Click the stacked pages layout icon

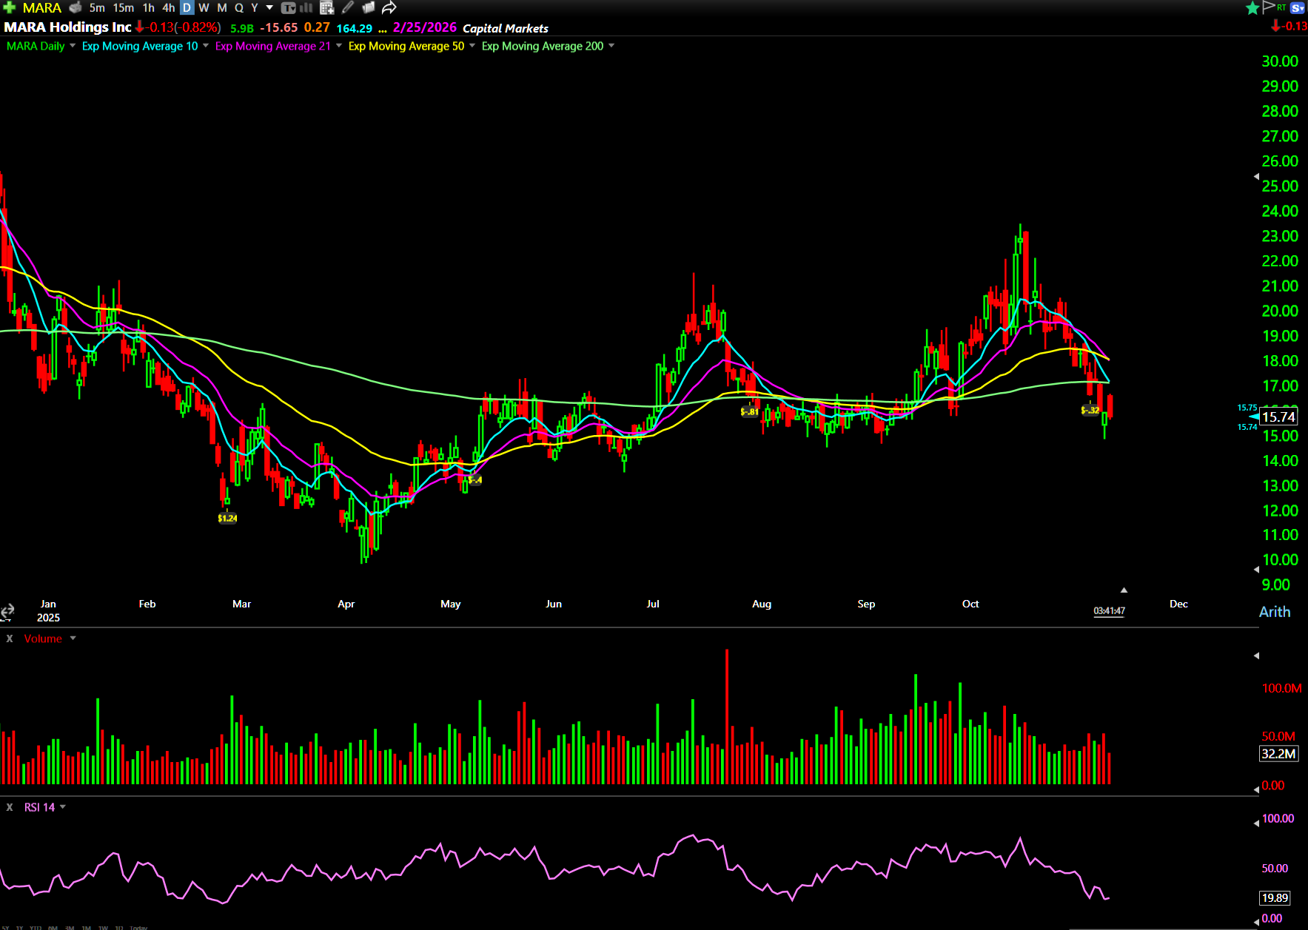click(x=368, y=8)
